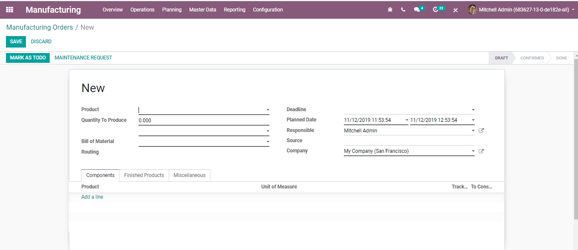This screenshot has width=578, height=250.
Task: Discard the new manufacturing order
Action: tap(41, 42)
